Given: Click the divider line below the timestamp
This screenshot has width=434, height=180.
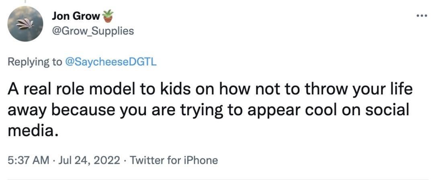Looking at the screenshot, I should pos(217,179).
